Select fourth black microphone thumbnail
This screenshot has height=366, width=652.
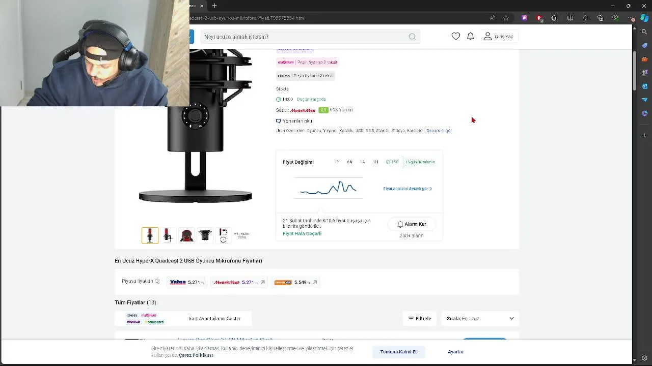point(205,235)
